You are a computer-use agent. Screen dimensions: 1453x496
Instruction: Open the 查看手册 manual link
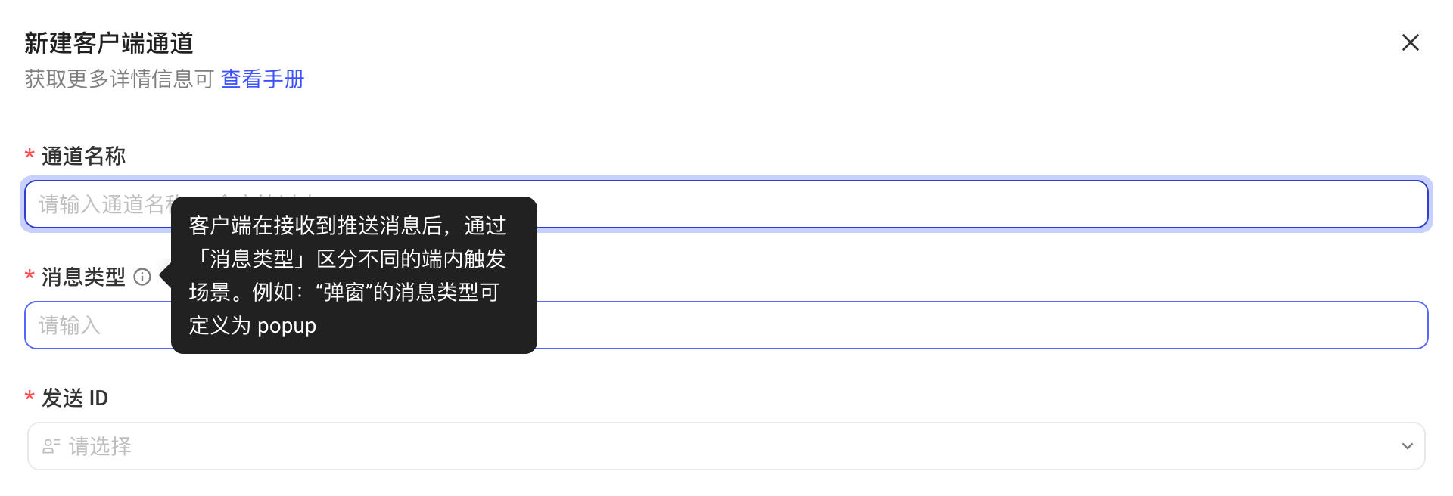263,79
